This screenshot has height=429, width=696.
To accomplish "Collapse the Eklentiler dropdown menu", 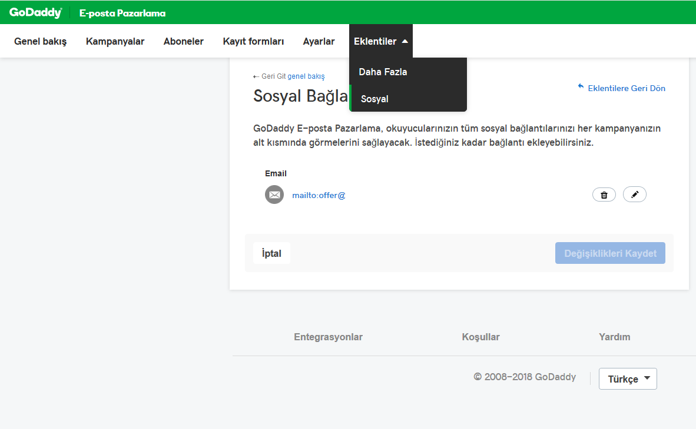I will tap(381, 41).
